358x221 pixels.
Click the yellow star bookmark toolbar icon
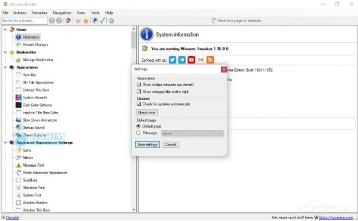click(x=85, y=21)
